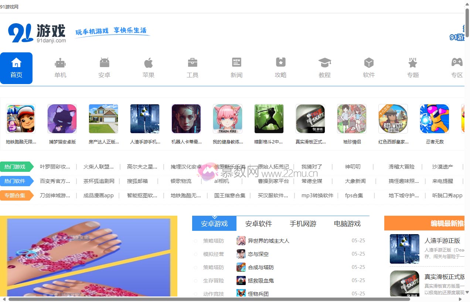Viewport: 470px width, 302px height.
Task: Click the 安卓 Android robot icon
Action: pos(104,63)
